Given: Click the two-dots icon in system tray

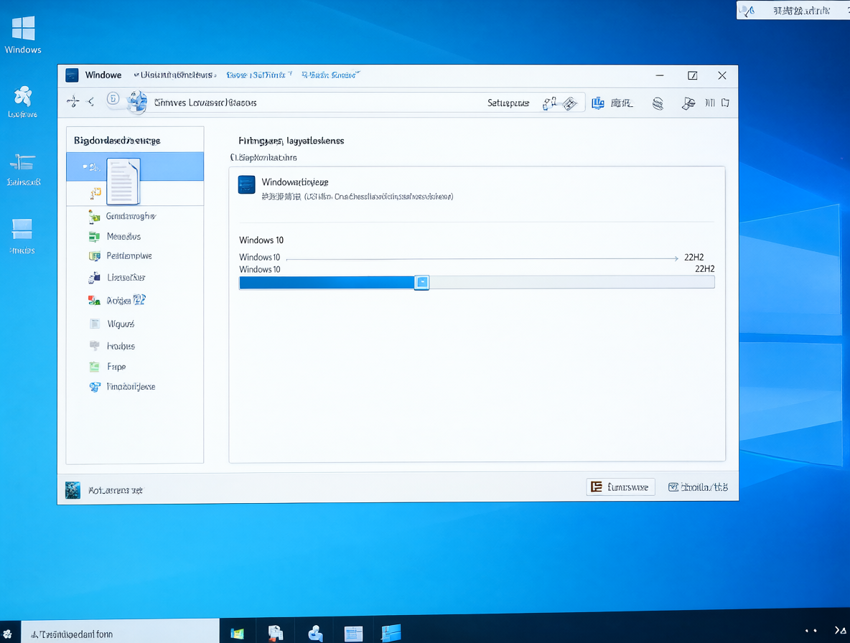Looking at the screenshot, I should (x=811, y=631).
